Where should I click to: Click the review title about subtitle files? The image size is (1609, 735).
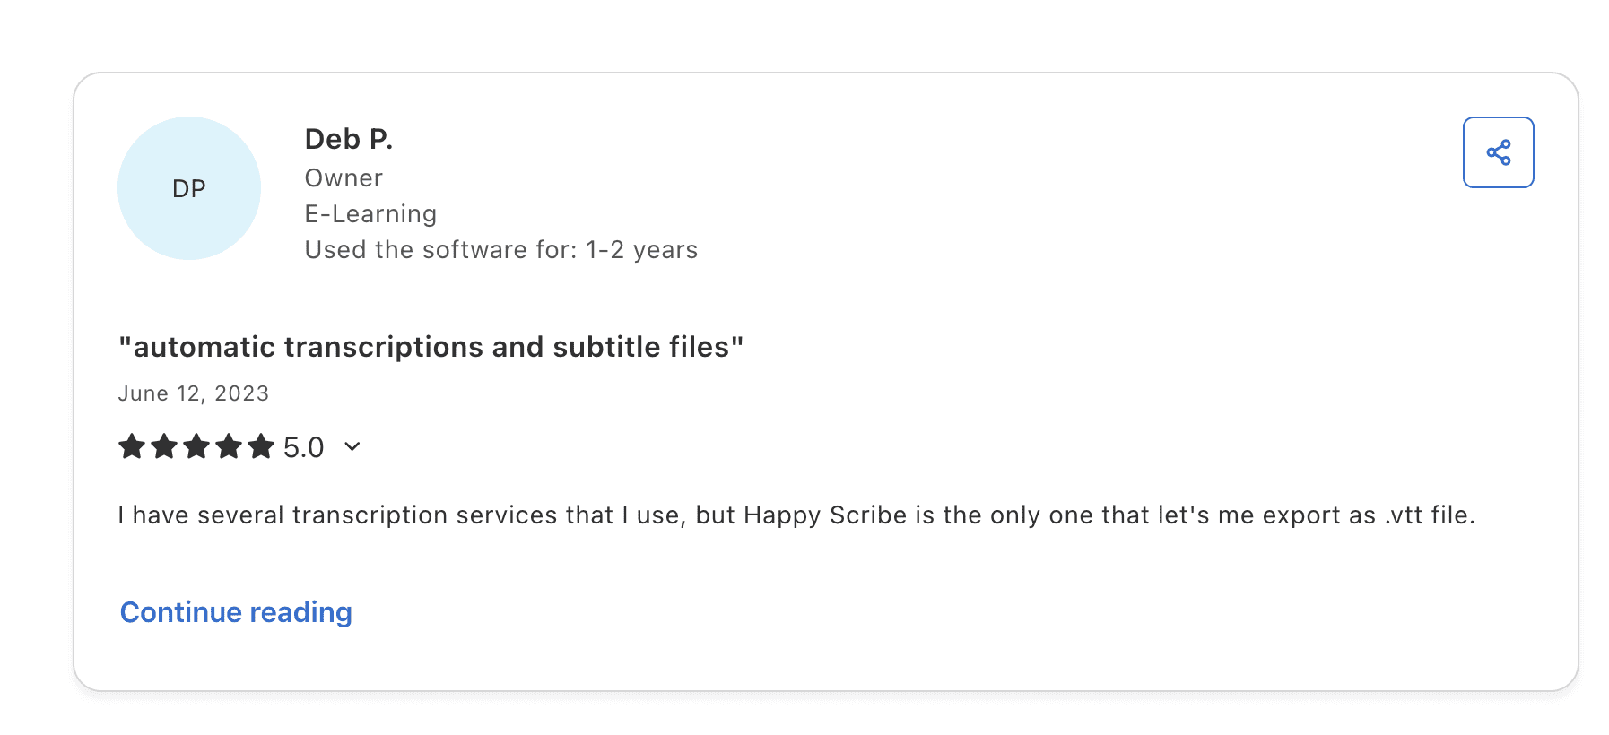point(431,347)
